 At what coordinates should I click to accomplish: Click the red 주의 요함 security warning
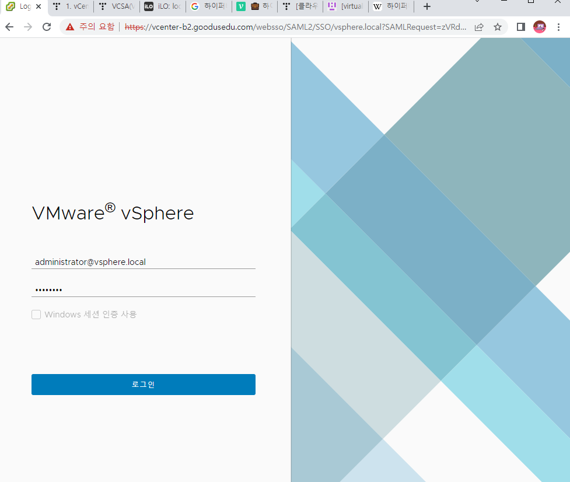pyautogui.click(x=90, y=27)
